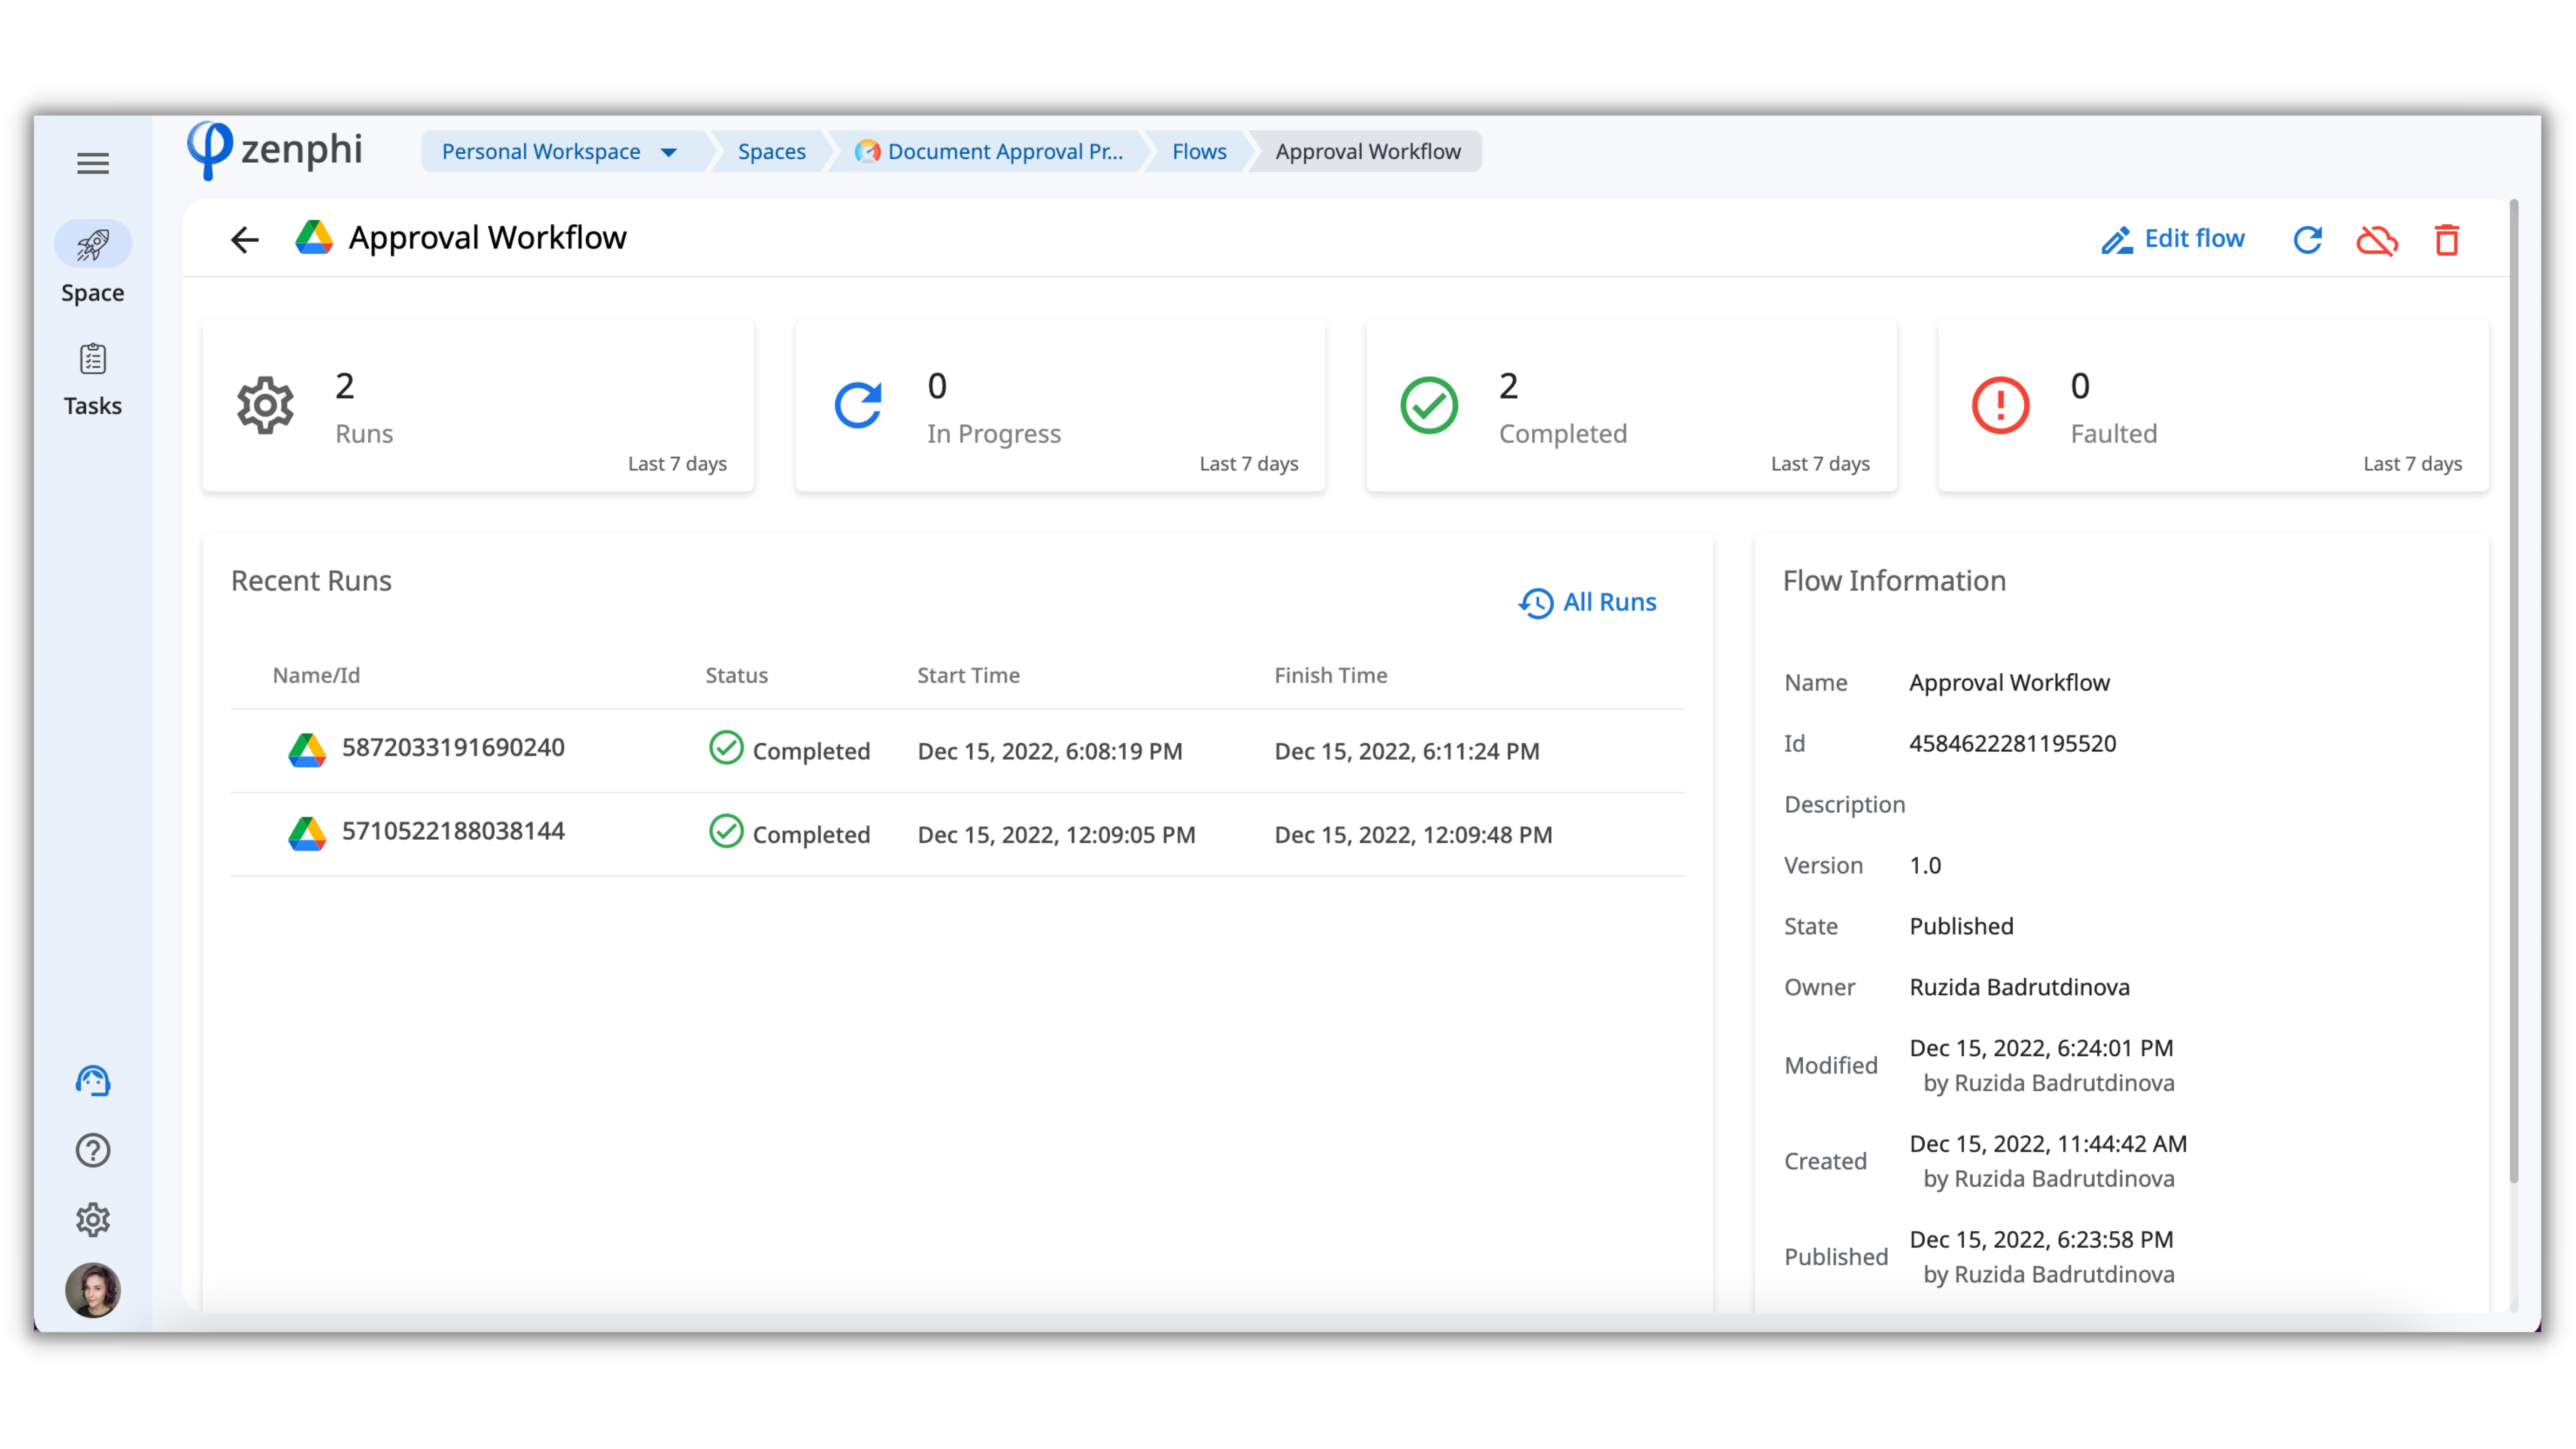Open settings gear in the sidebar
Image resolution: width=2576 pixels, height=1449 pixels.
click(x=93, y=1220)
